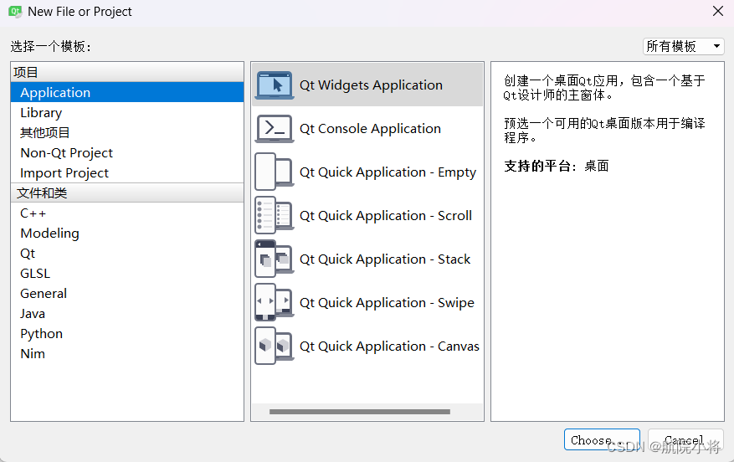Select Python file category
734x462 pixels.
pyautogui.click(x=127, y=334)
